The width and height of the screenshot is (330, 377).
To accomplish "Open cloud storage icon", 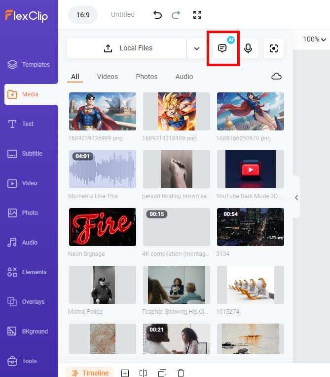I will (277, 77).
